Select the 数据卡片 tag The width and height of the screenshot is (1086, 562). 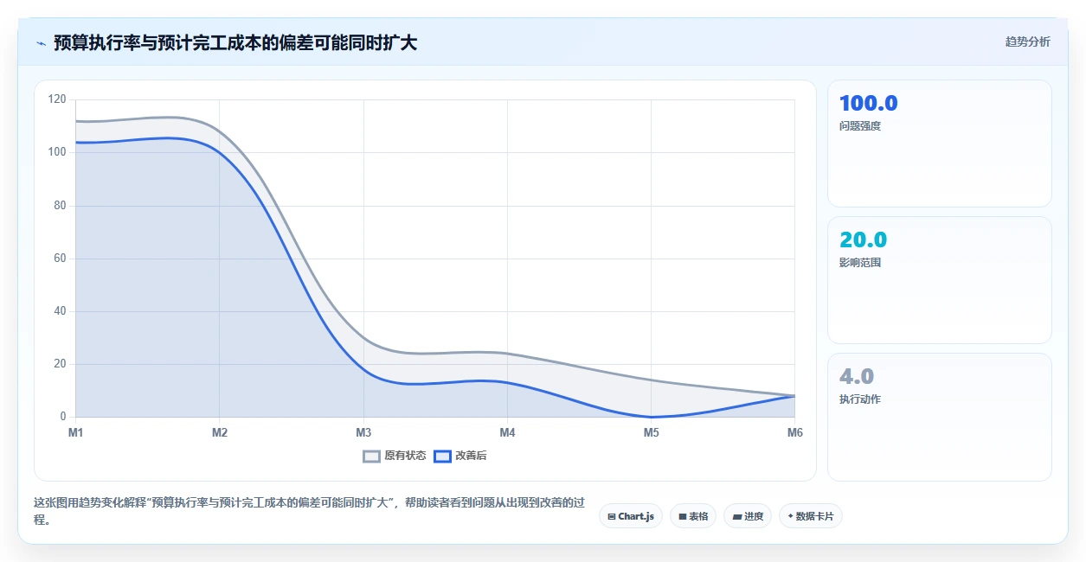[x=811, y=516]
